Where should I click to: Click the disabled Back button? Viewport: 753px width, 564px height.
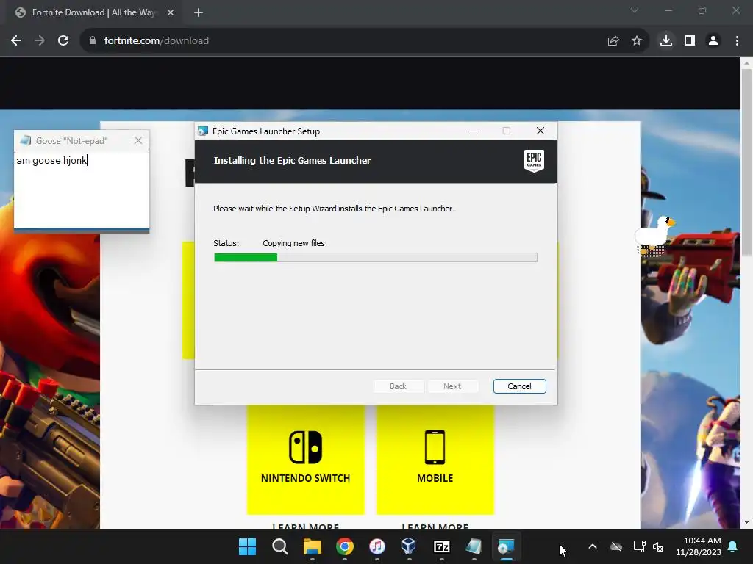(x=398, y=386)
